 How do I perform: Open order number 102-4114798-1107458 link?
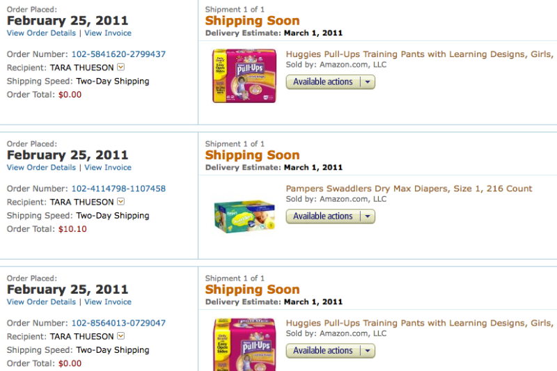point(118,189)
